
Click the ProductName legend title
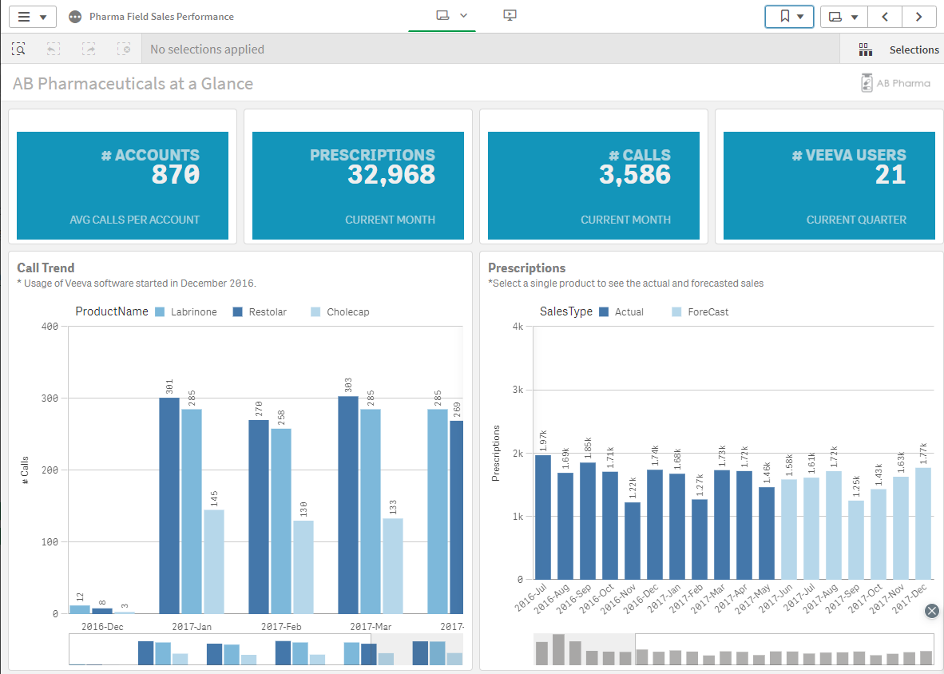click(111, 311)
